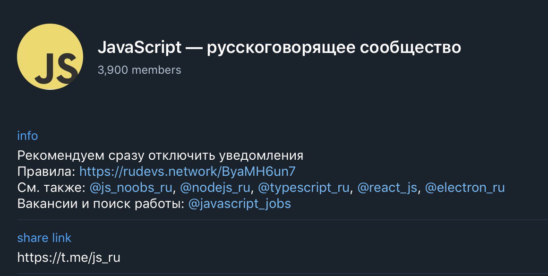The image size is (548, 276).
Task: Visit the @react_js mention
Action: tap(387, 188)
